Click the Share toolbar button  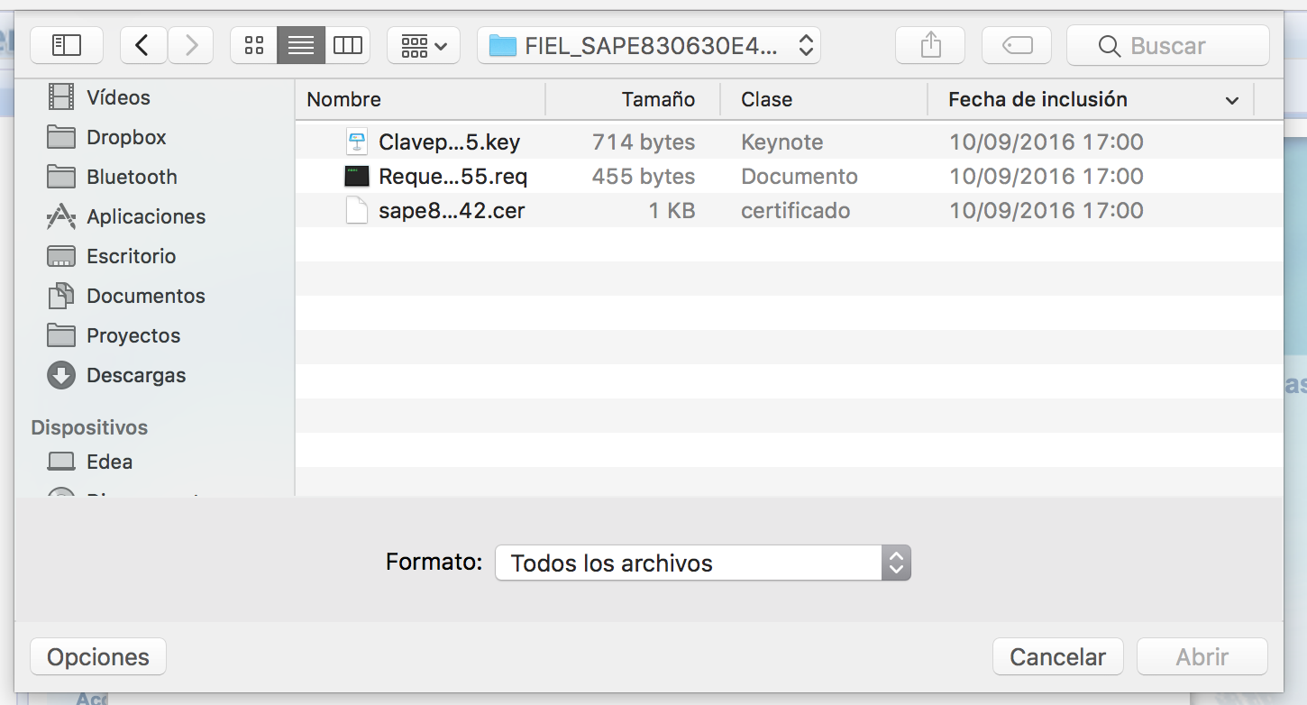tap(930, 45)
